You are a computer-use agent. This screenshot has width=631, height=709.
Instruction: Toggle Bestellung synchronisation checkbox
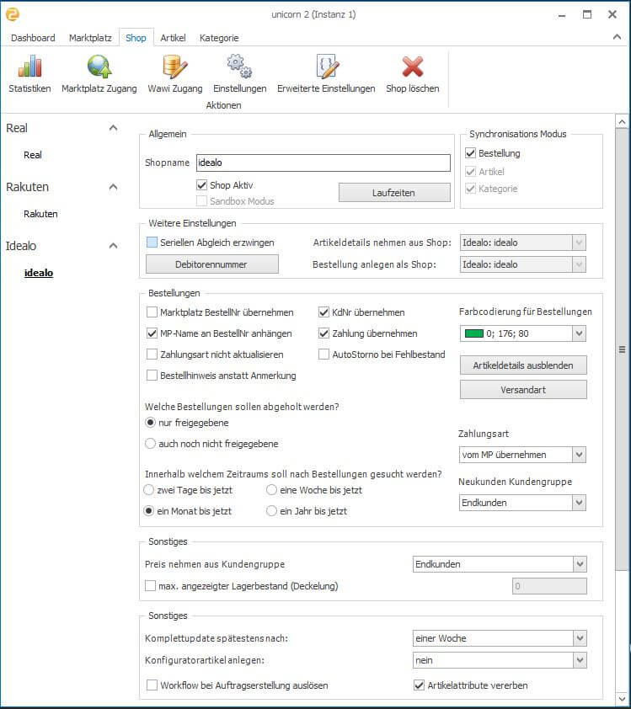click(470, 153)
